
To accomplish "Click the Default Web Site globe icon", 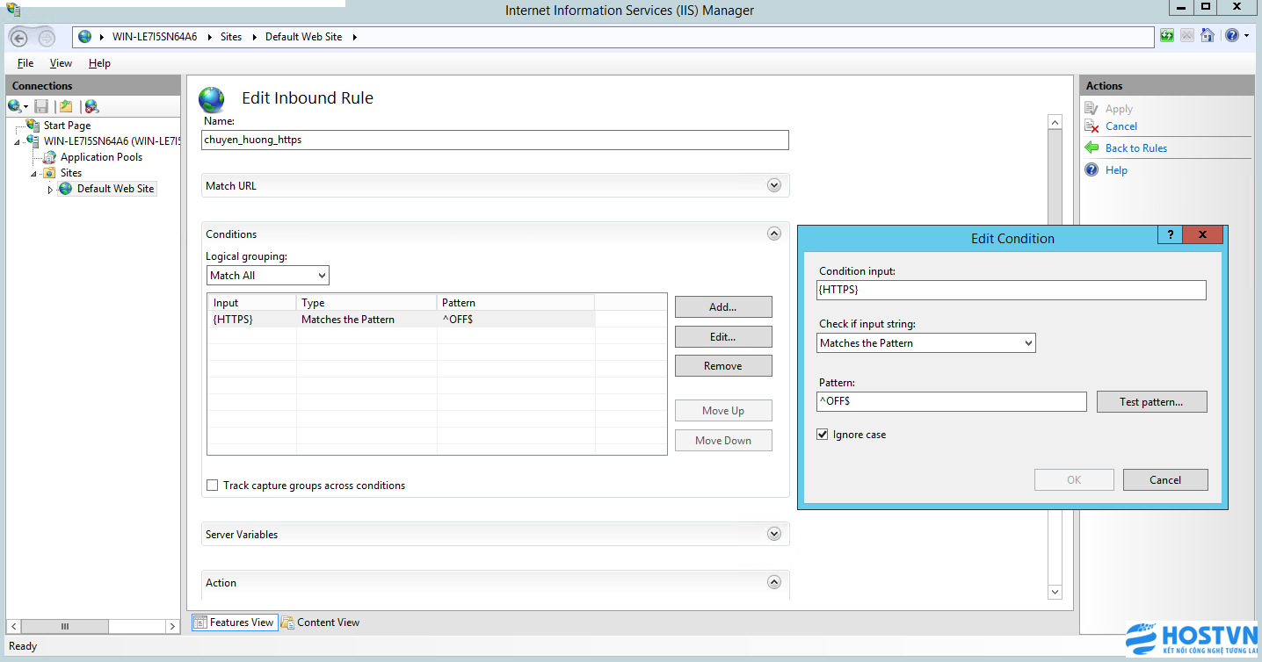I will [x=66, y=189].
